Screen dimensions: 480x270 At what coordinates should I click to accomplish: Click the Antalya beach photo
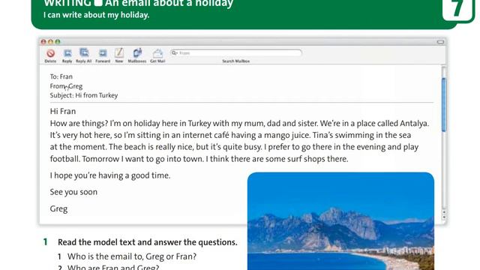pyautogui.click(x=340, y=221)
